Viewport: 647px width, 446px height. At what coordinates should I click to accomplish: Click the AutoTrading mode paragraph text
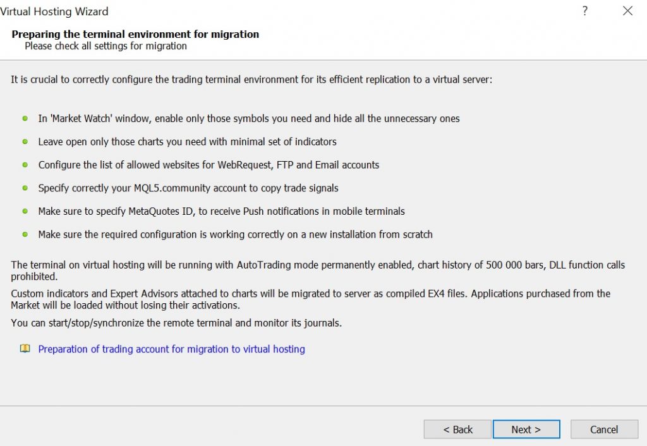(x=318, y=270)
